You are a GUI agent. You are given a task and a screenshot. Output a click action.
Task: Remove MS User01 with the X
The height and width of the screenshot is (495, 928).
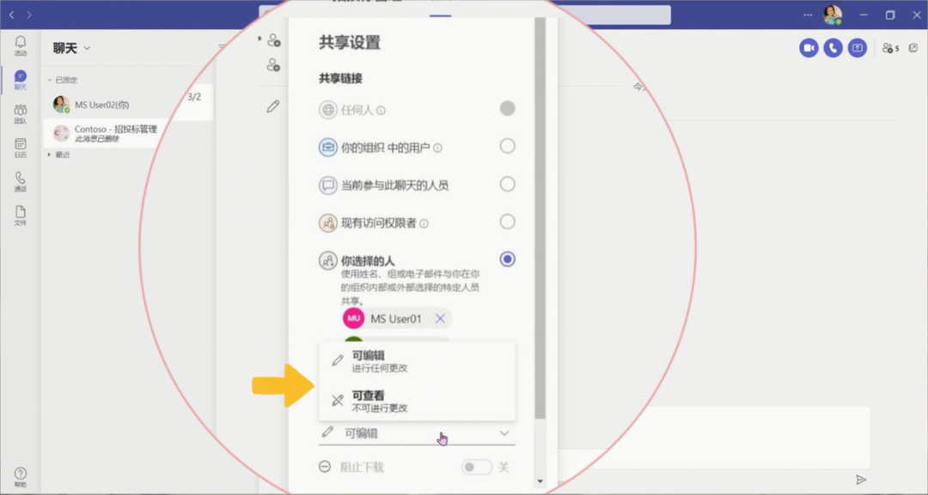click(440, 319)
